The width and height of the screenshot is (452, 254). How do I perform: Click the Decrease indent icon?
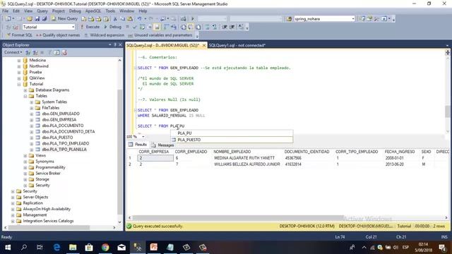click(x=225, y=27)
